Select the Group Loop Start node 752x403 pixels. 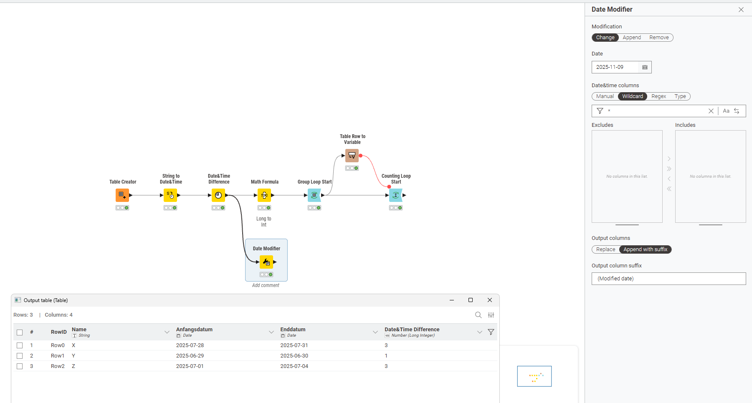coord(314,195)
